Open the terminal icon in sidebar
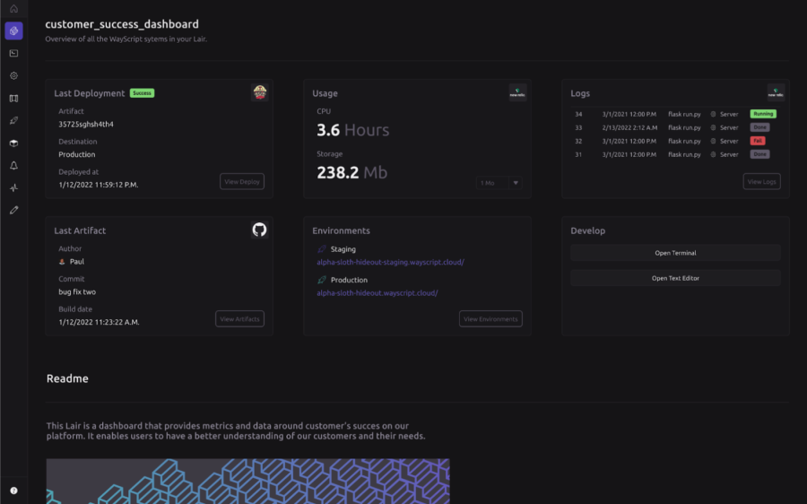 point(13,54)
